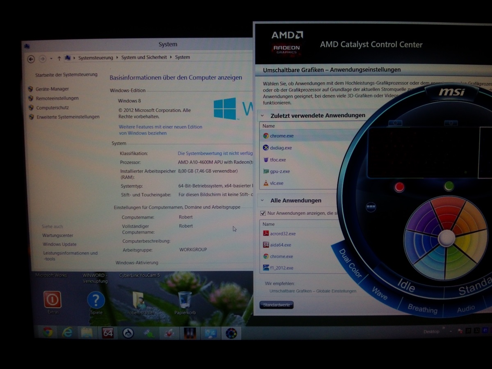Click the color wheel taskbar icon
Viewport: 492px width, 369px height.
231,333
